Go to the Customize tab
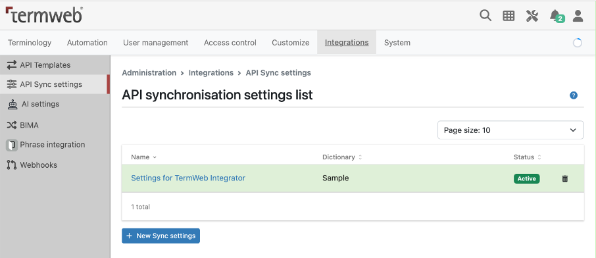This screenshot has height=258, width=596. (x=290, y=43)
